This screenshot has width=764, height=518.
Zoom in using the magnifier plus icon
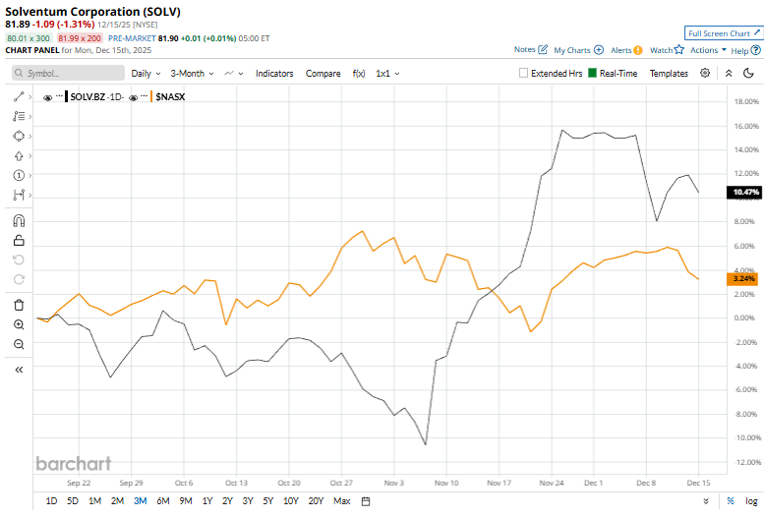tap(19, 325)
